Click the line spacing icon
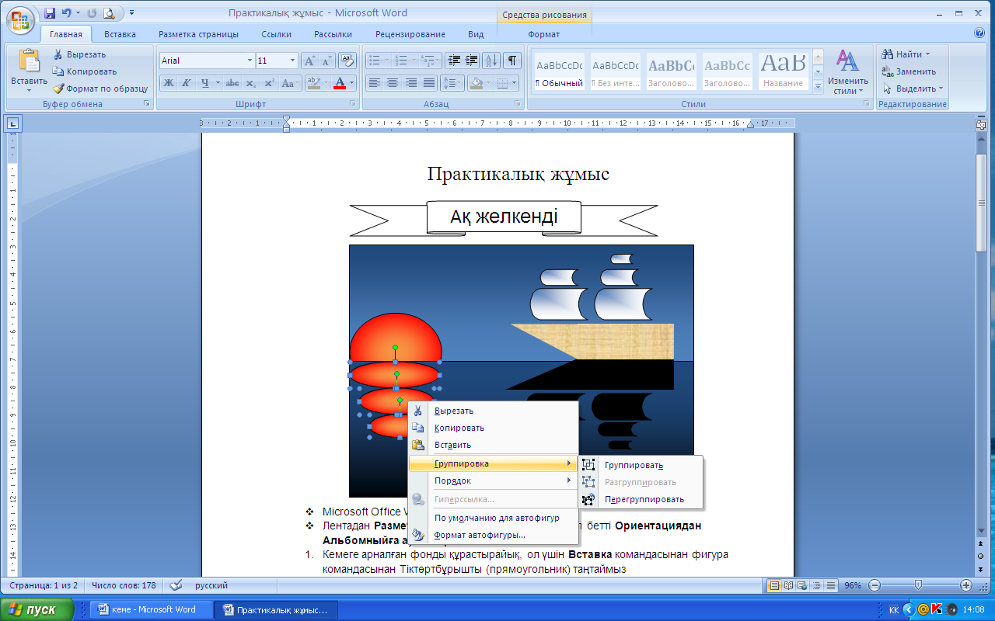The height and width of the screenshot is (621, 995). coord(452,83)
